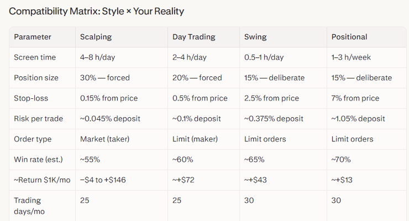409x221 pixels.
Task: Select the Day Trading column header
Action: pos(193,37)
